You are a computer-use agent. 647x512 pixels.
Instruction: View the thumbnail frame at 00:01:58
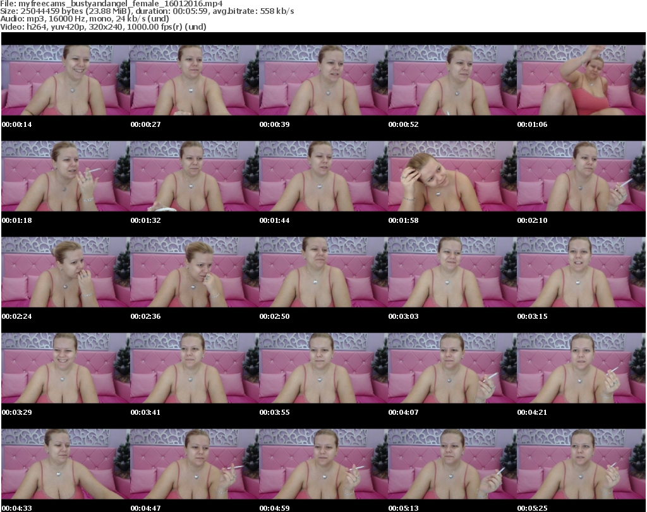[x=452, y=176]
